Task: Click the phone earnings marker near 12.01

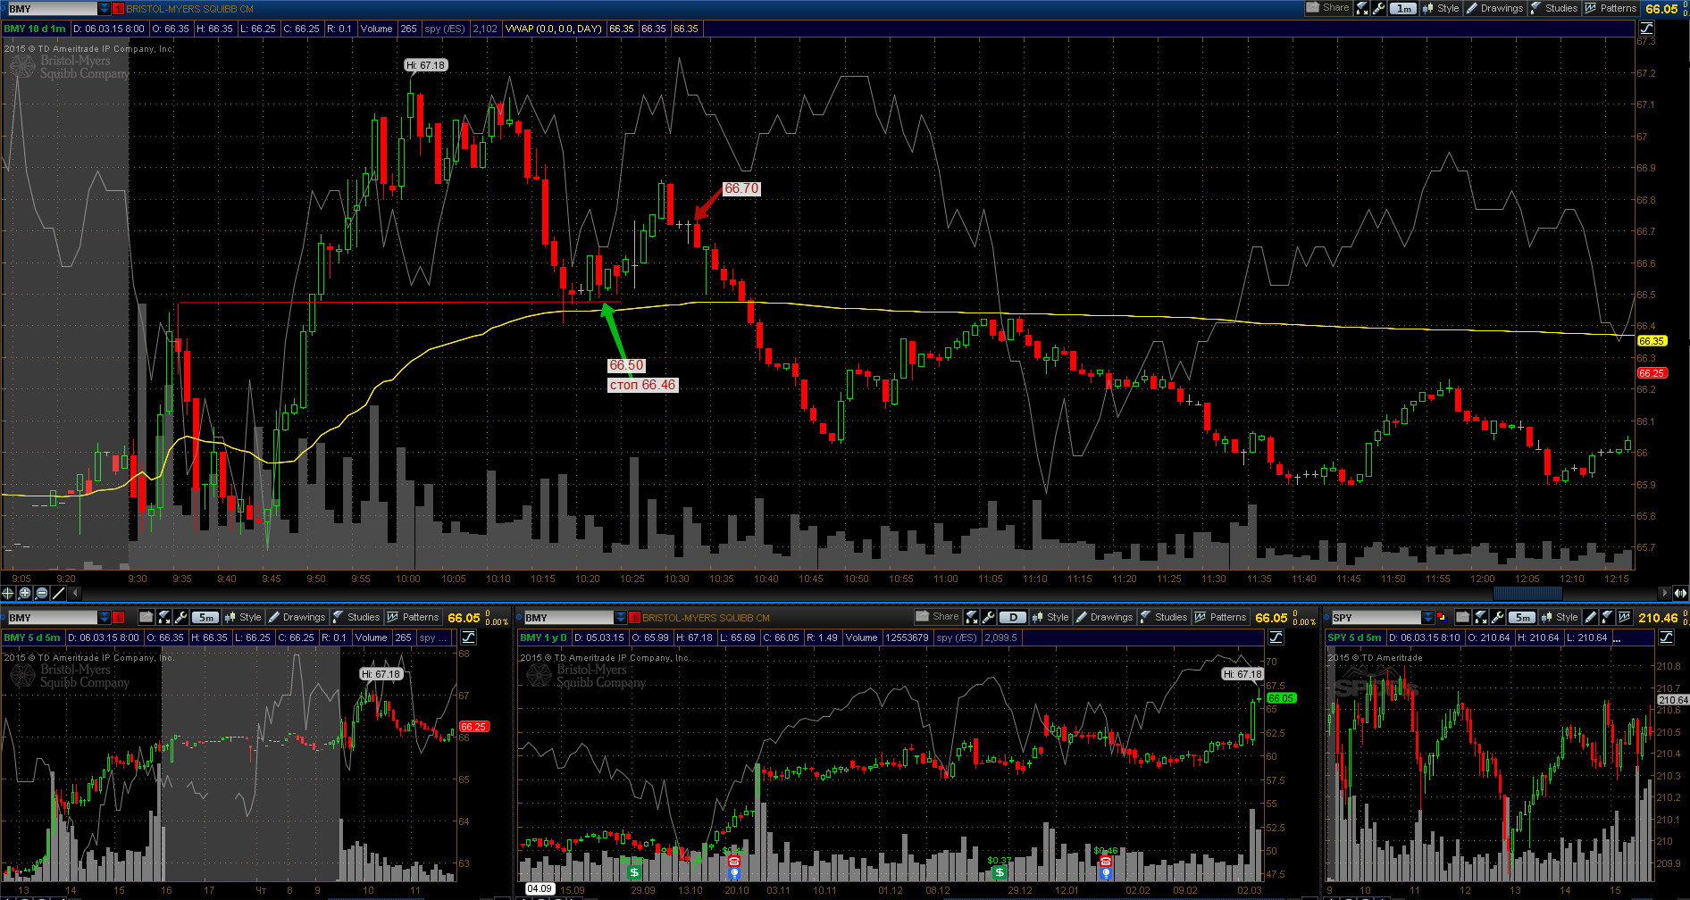Action: point(1106,862)
